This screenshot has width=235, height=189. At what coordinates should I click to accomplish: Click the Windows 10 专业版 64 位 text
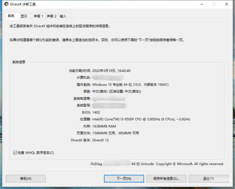[x=112, y=85]
